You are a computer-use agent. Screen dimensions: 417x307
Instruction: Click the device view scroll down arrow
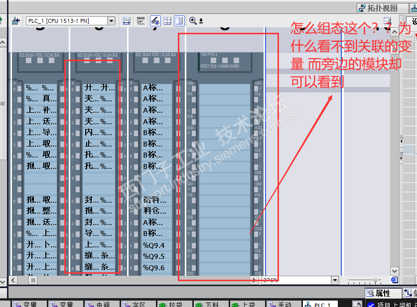pyautogui.click(x=395, y=271)
